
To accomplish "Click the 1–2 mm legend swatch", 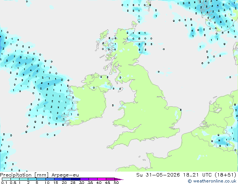I will tap(24, 179).
